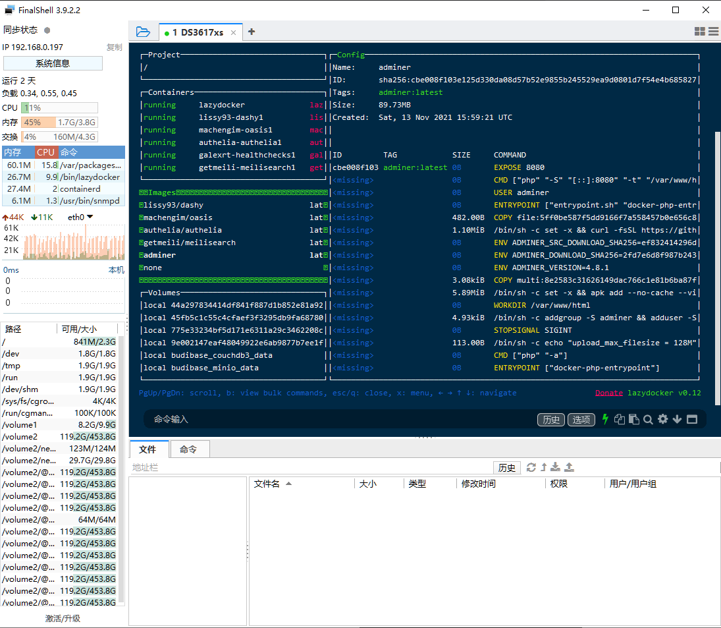This screenshot has width=721, height=628.
Task: Click the 命令输入 command input field
Action: 340,419
